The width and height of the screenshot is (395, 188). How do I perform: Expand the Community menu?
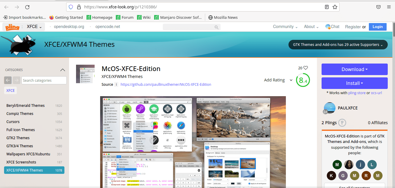point(285,27)
